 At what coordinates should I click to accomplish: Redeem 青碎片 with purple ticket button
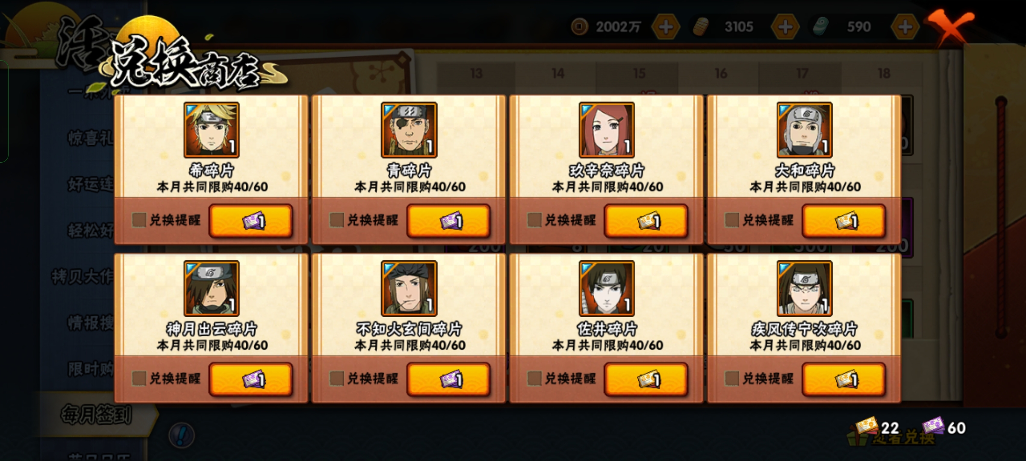[x=448, y=221]
